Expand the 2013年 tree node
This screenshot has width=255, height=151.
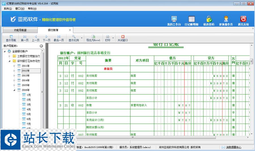14,76
